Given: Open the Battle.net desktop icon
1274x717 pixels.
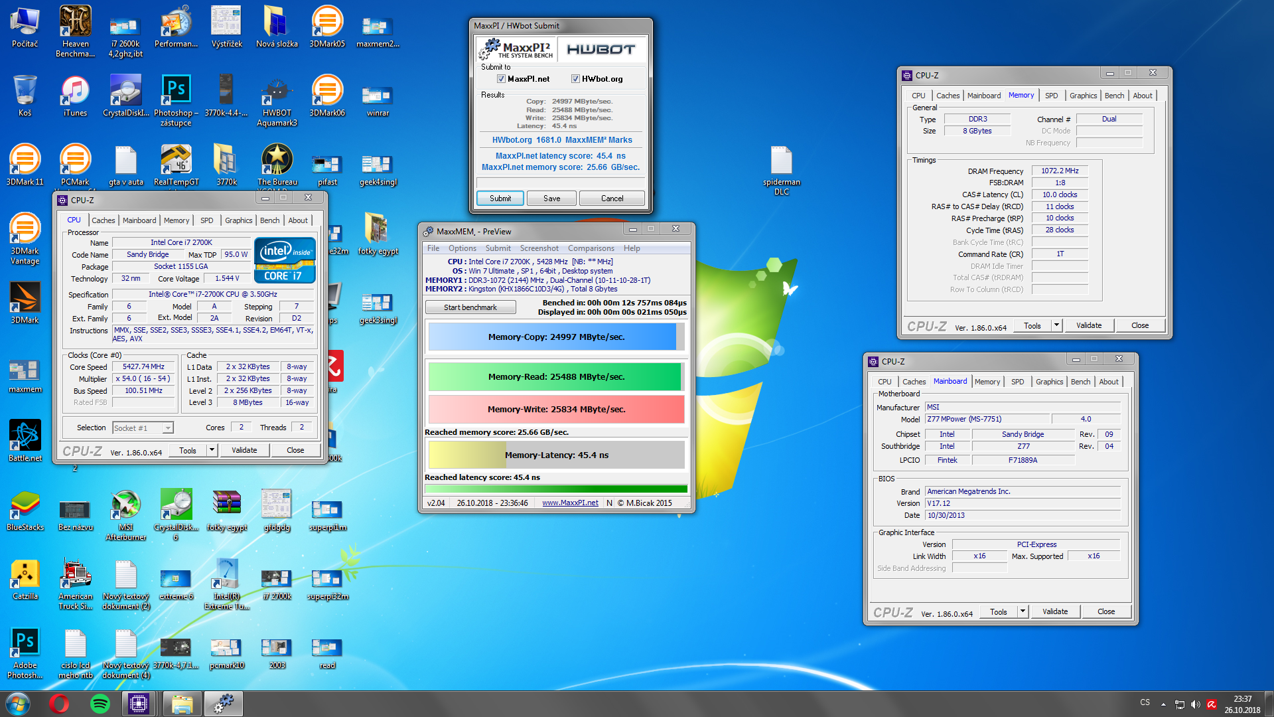Looking at the screenshot, I should [x=25, y=441].
